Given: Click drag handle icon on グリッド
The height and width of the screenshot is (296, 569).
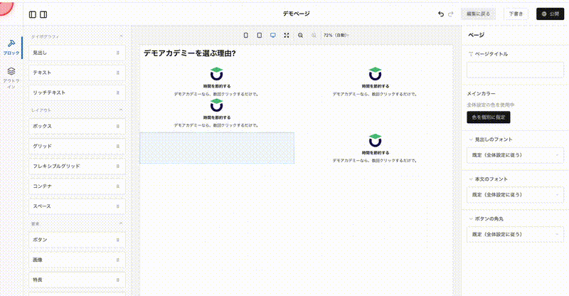Looking at the screenshot, I should pos(117,146).
